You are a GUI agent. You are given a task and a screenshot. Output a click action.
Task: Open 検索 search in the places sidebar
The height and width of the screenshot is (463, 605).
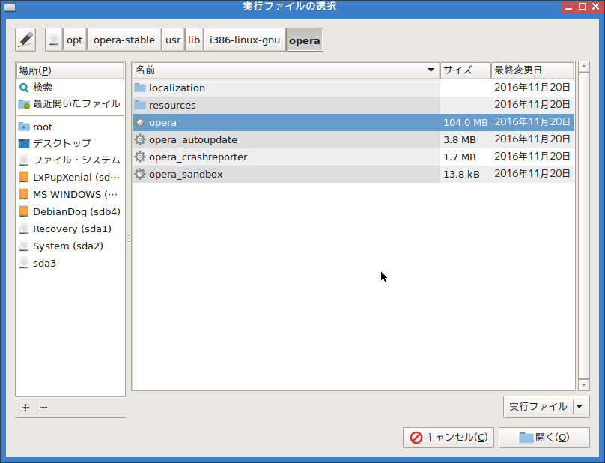pyautogui.click(x=70, y=87)
